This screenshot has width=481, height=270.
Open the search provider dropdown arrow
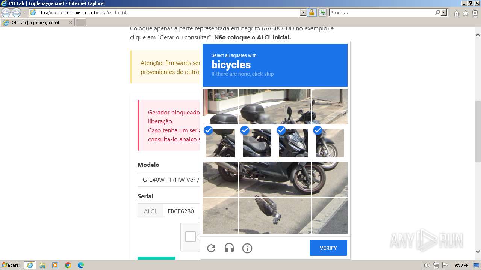tap(444, 12)
